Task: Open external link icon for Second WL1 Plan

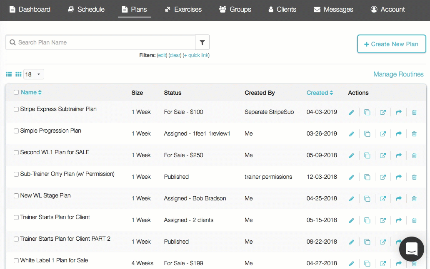Action: [x=382, y=155]
